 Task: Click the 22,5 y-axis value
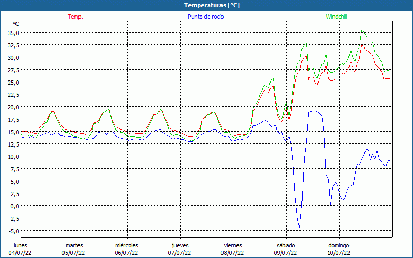(13, 95)
